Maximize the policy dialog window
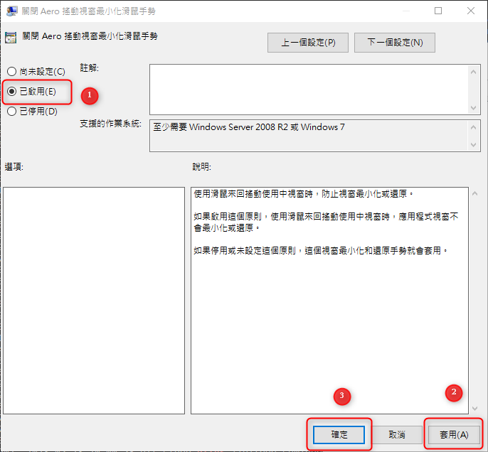The width and height of the screenshot is (488, 452). (x=438, y=11)
